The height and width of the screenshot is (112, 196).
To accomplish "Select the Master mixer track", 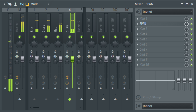I will click(x=20, y=10).
